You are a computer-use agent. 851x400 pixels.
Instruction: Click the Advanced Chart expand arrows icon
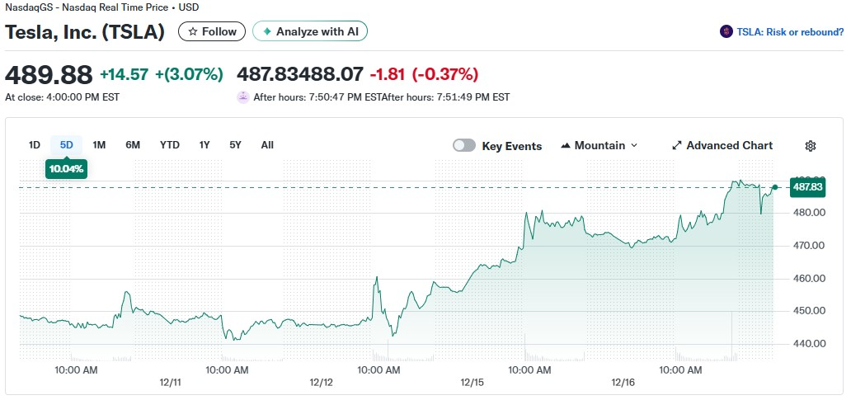(x=677, y=146)
